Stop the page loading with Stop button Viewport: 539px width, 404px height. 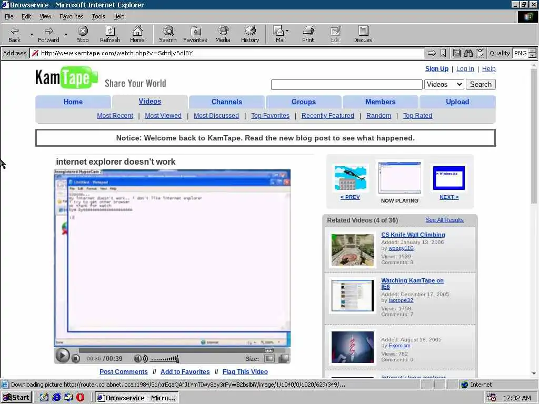[83, 34]
